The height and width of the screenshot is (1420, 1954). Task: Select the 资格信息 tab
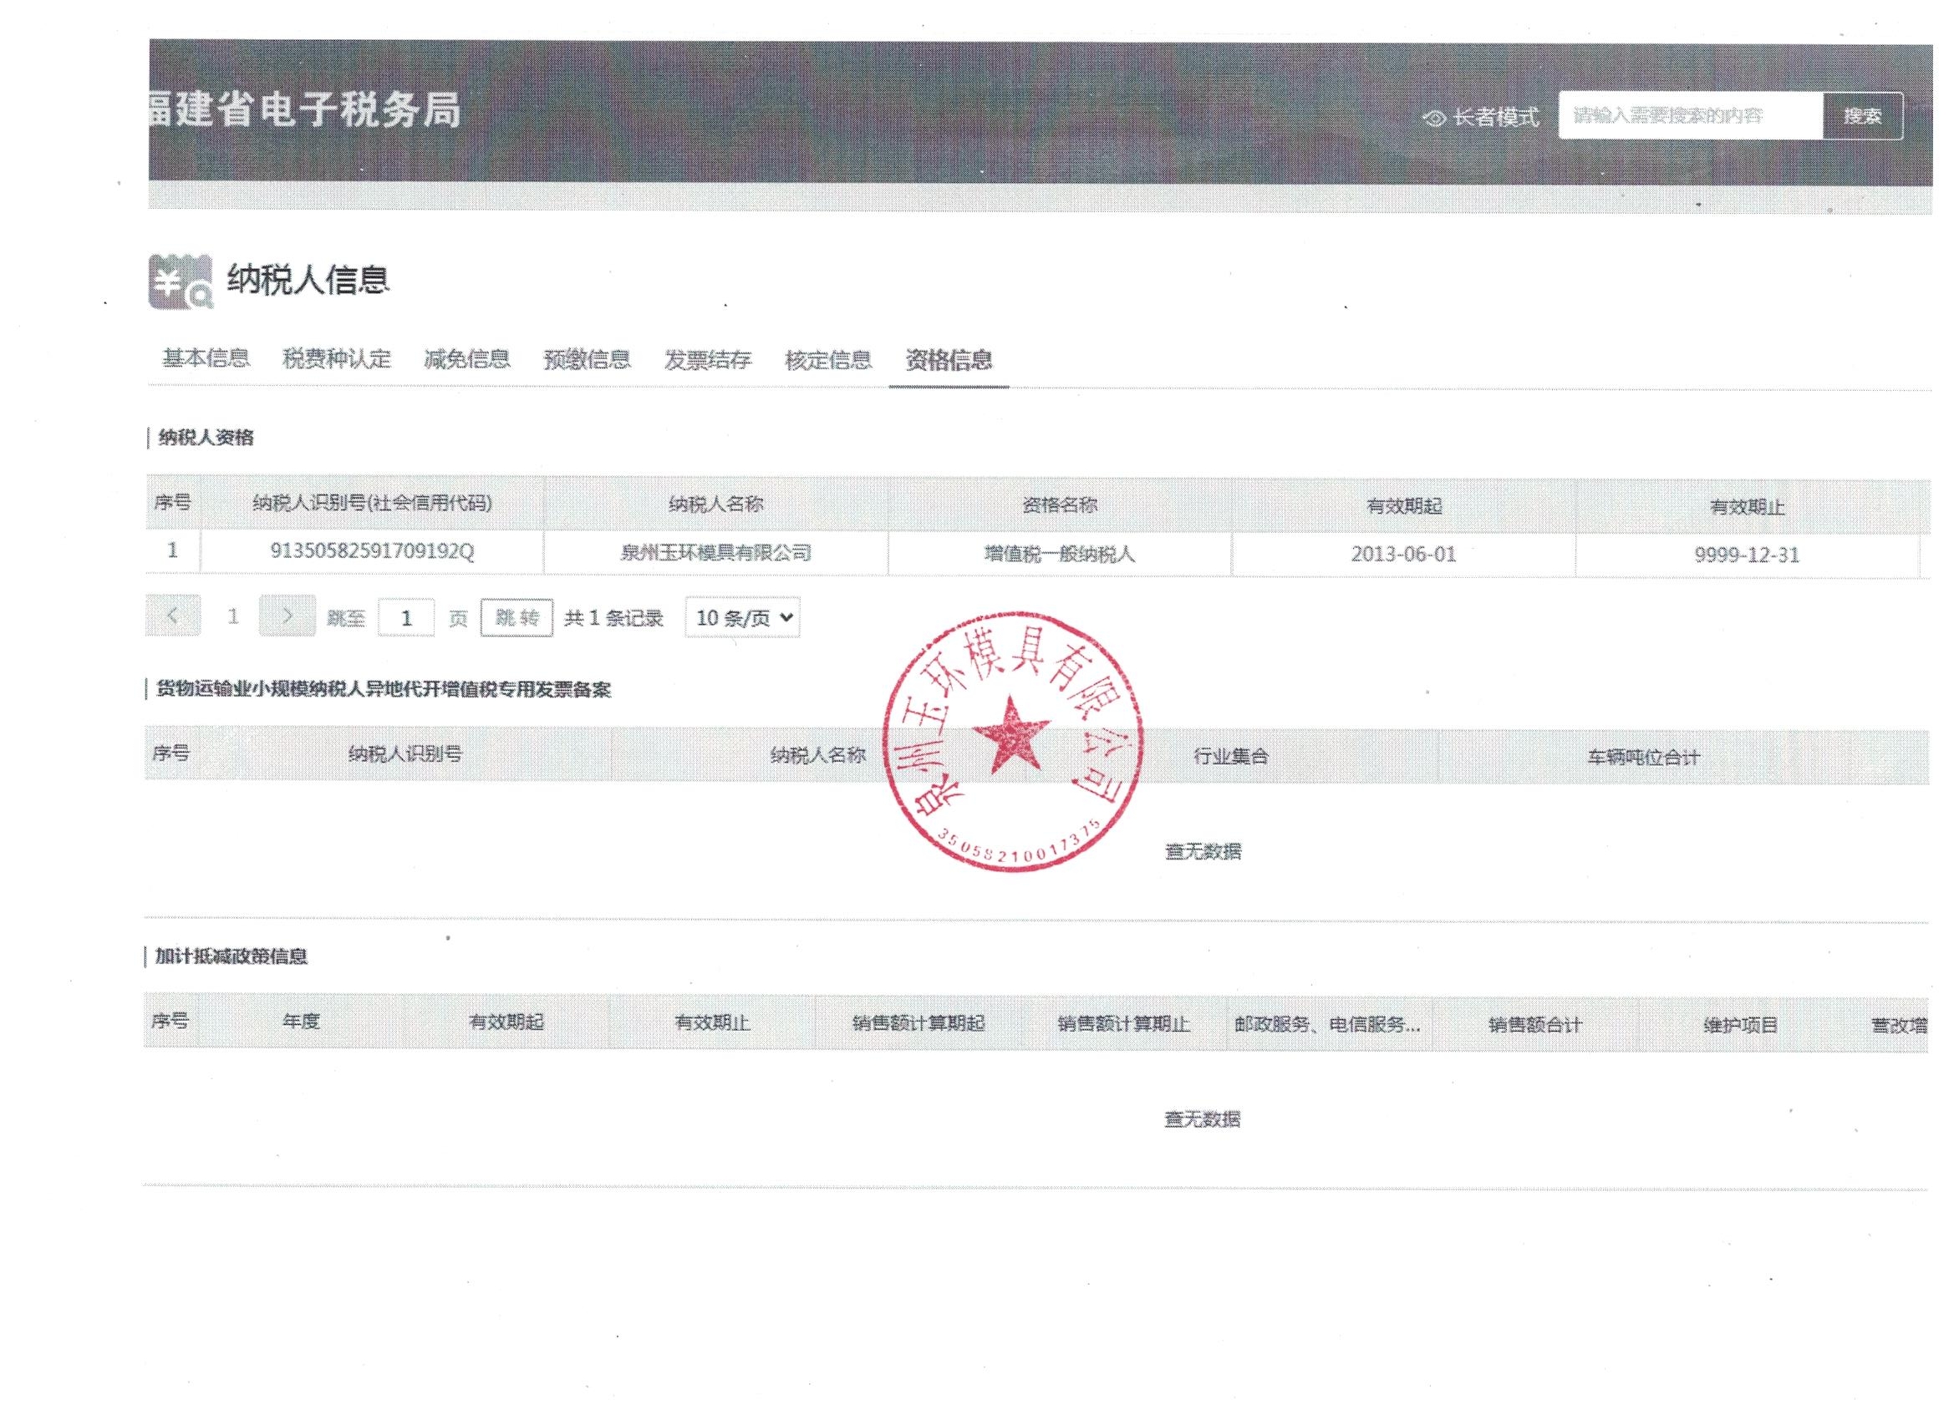(949, 360)
